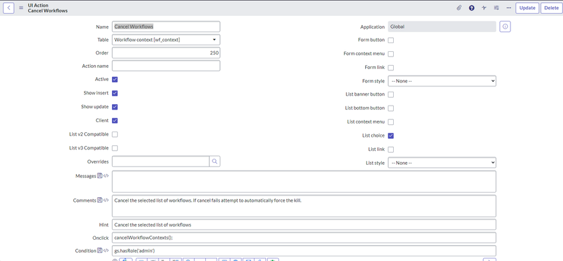Click the 'Hint' label
This screenshot has height=261, width=563.
click(105, 224)
